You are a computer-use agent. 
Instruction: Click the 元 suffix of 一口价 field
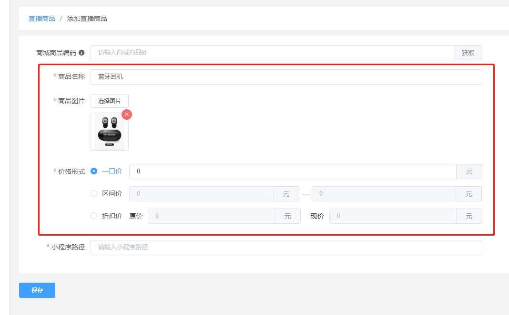469,171
